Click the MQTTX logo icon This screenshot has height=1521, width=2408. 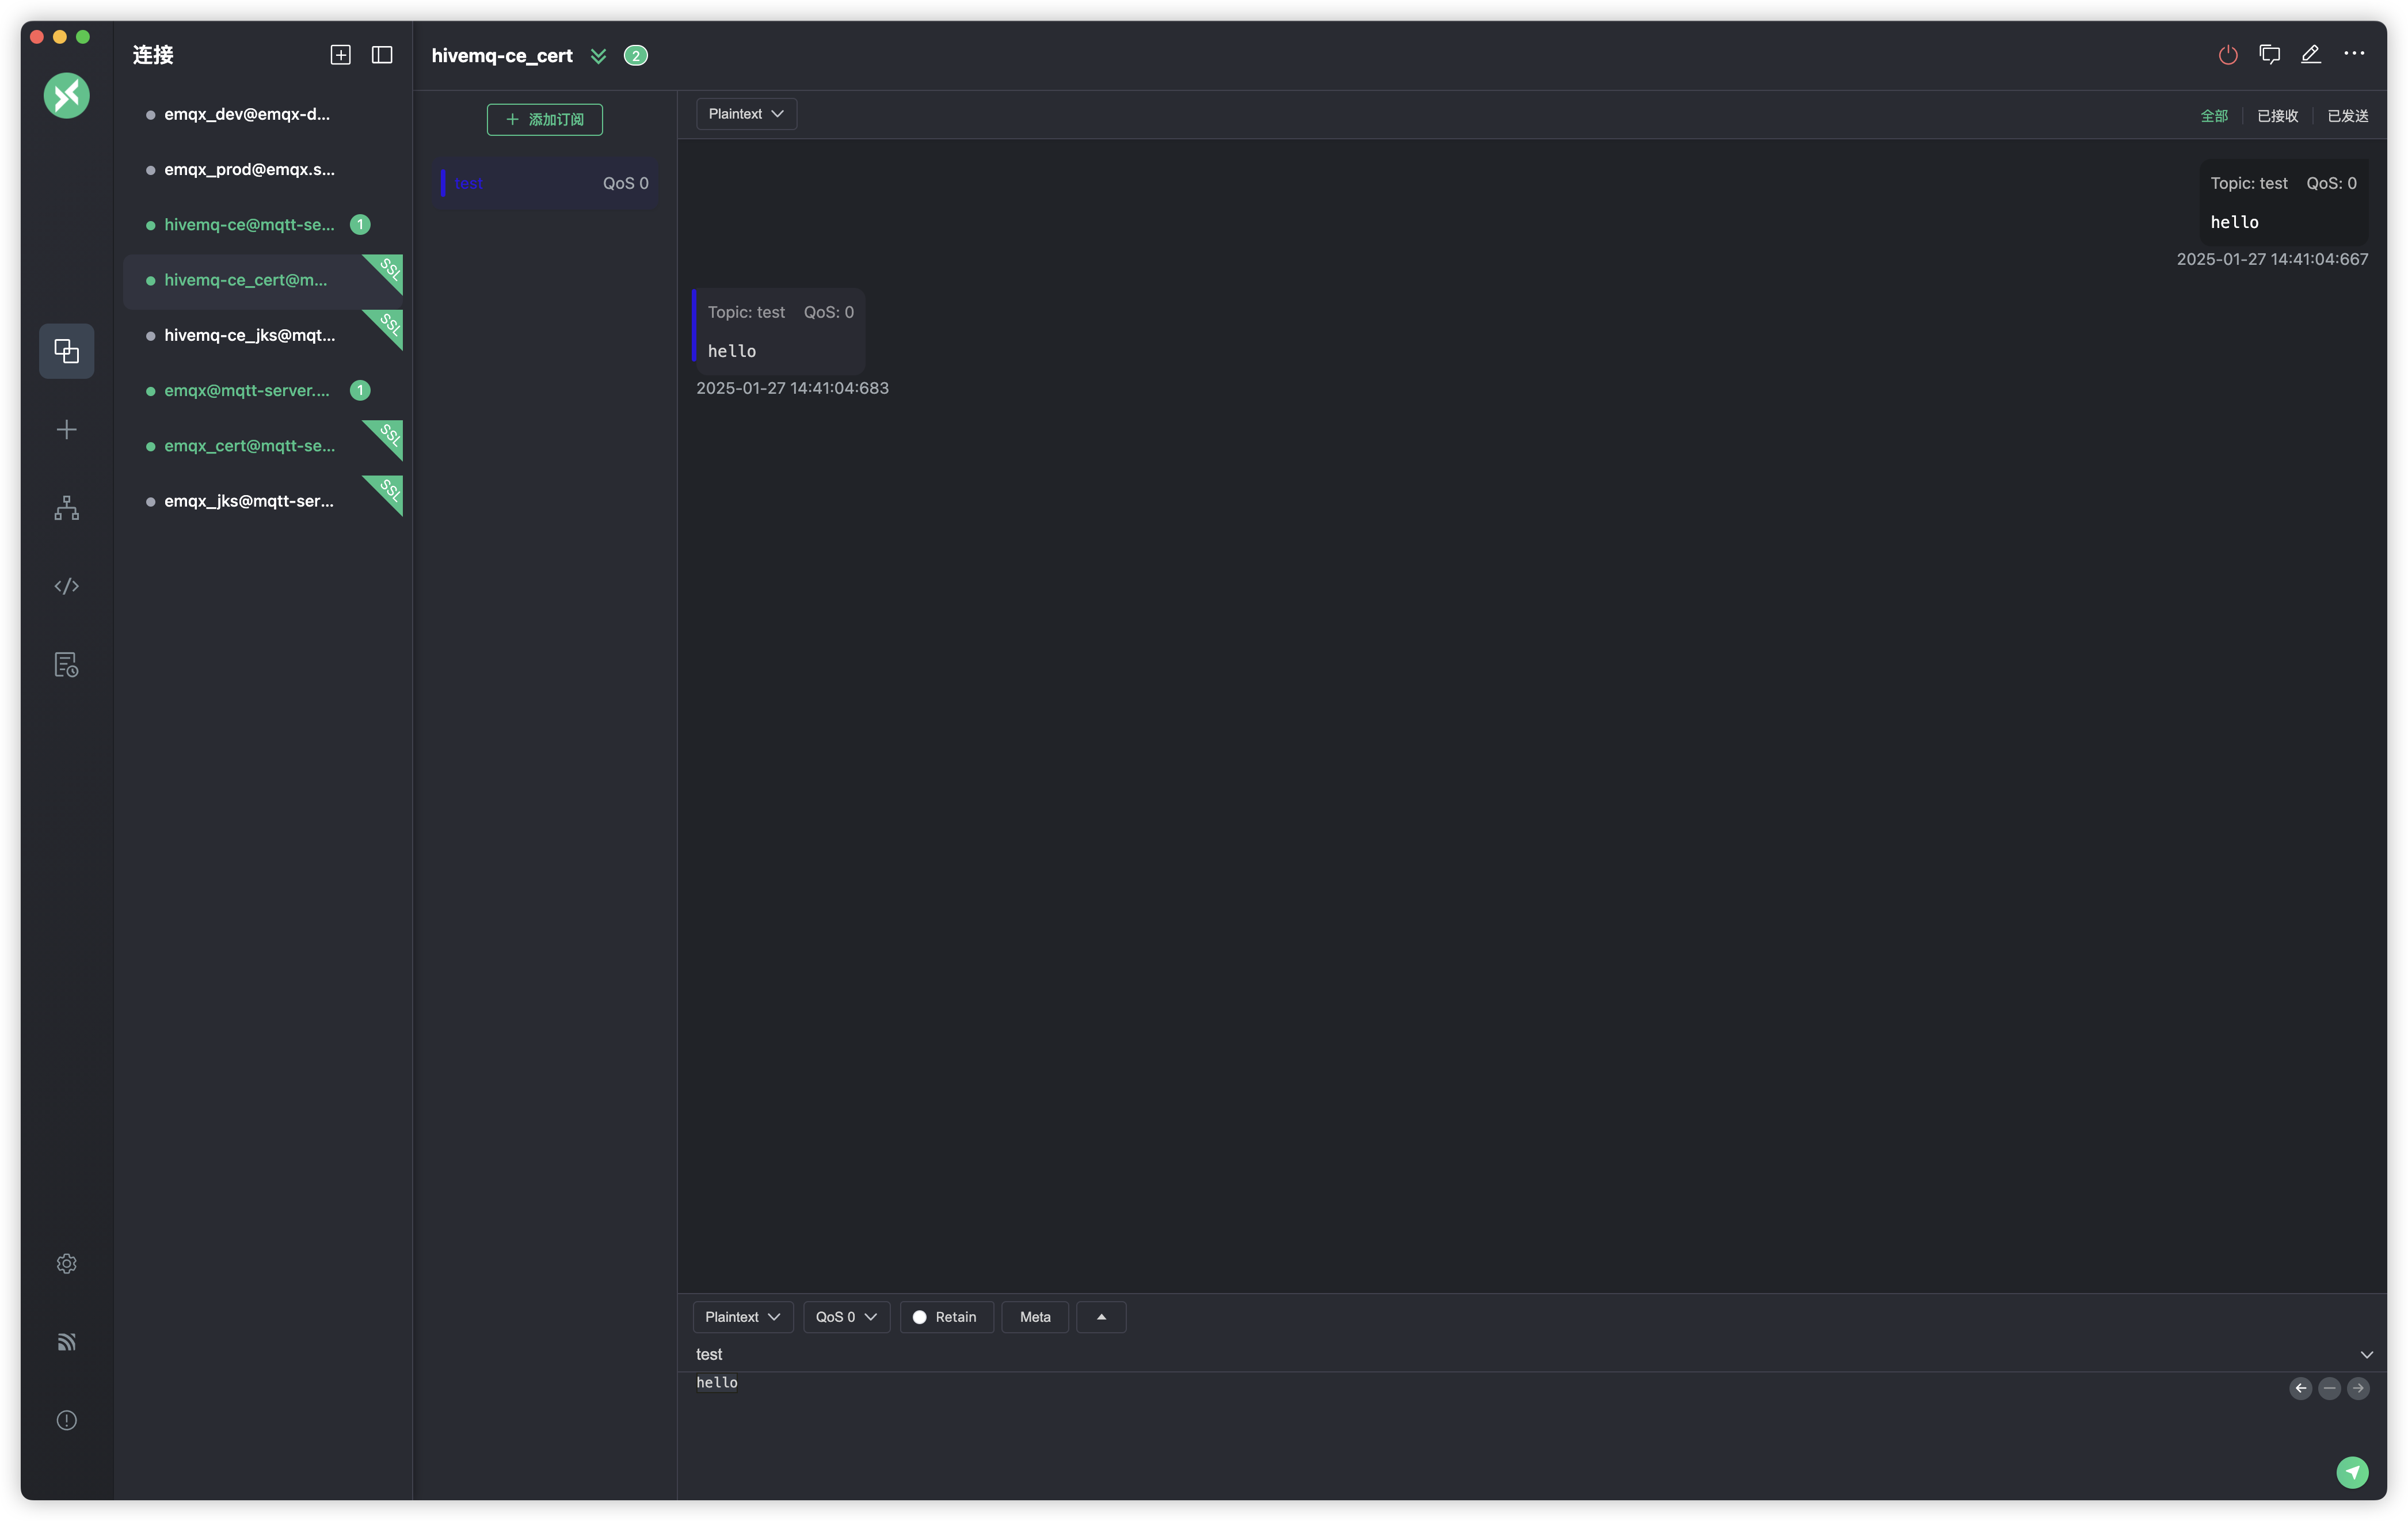(x=66, y=96)
